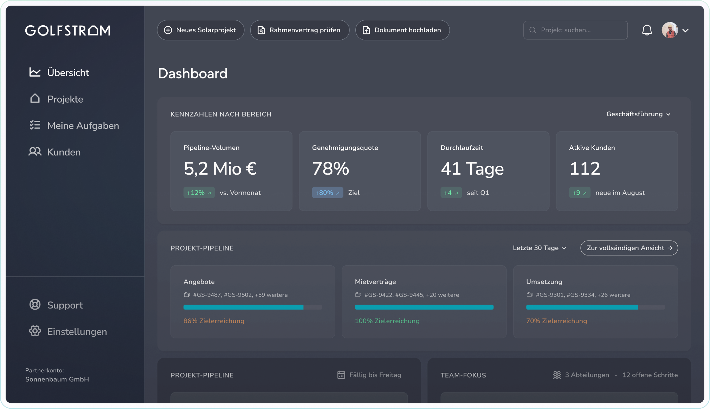
Task: Select Kunden in the navigation menu
Action: point(64,152)
